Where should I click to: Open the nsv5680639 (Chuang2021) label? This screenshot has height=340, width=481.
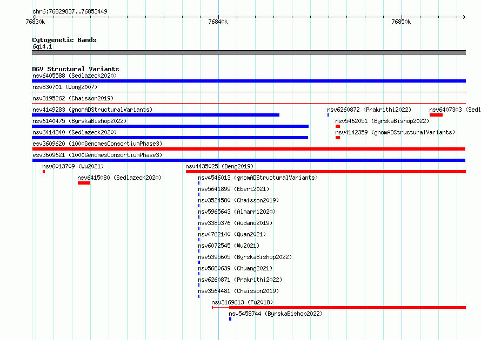coord(235,268)
